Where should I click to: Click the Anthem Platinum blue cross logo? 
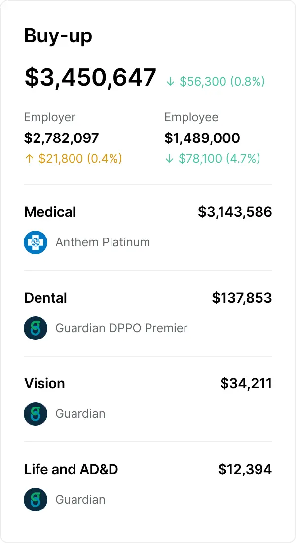(x=36, y=242)
